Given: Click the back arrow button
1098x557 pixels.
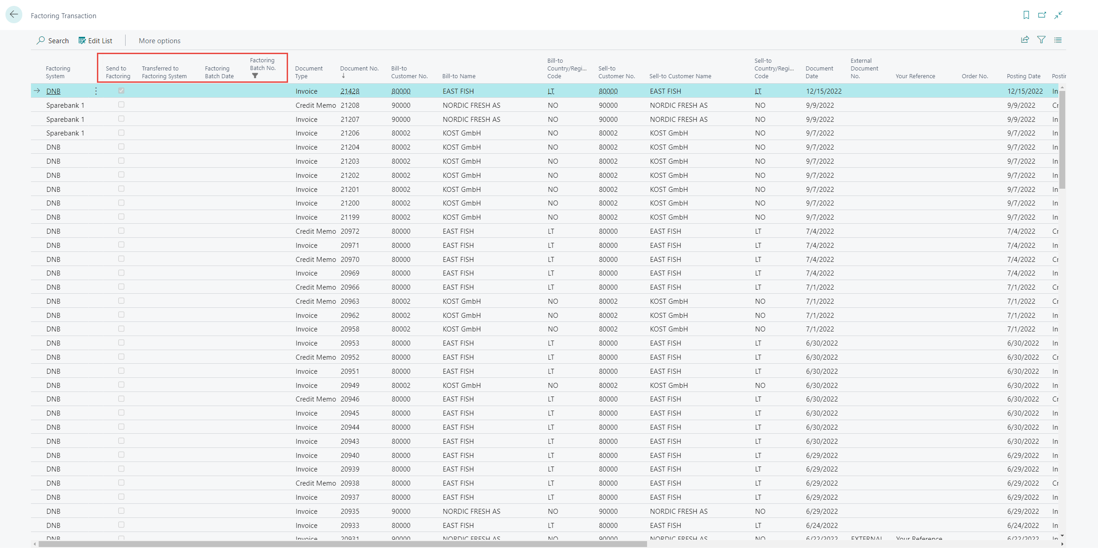Looking at the screenshot, I should click(14, 15).
